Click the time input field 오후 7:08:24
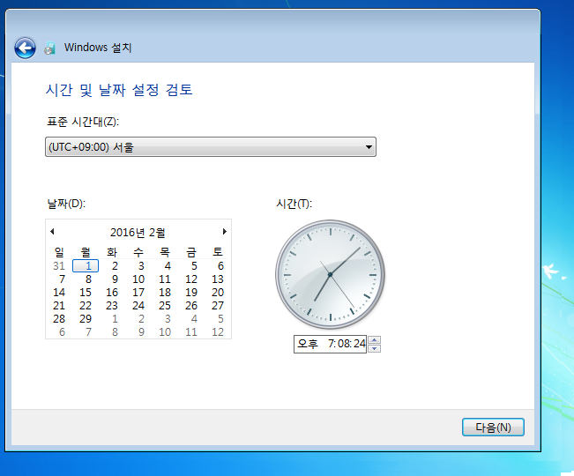This screenshot has height=476, width=574. 330,344
